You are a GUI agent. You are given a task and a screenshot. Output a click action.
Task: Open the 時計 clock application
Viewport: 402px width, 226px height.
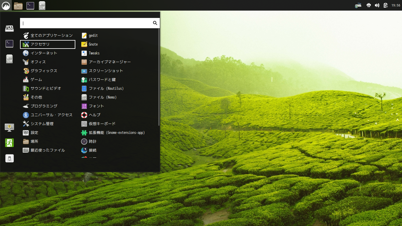point(89,142)
